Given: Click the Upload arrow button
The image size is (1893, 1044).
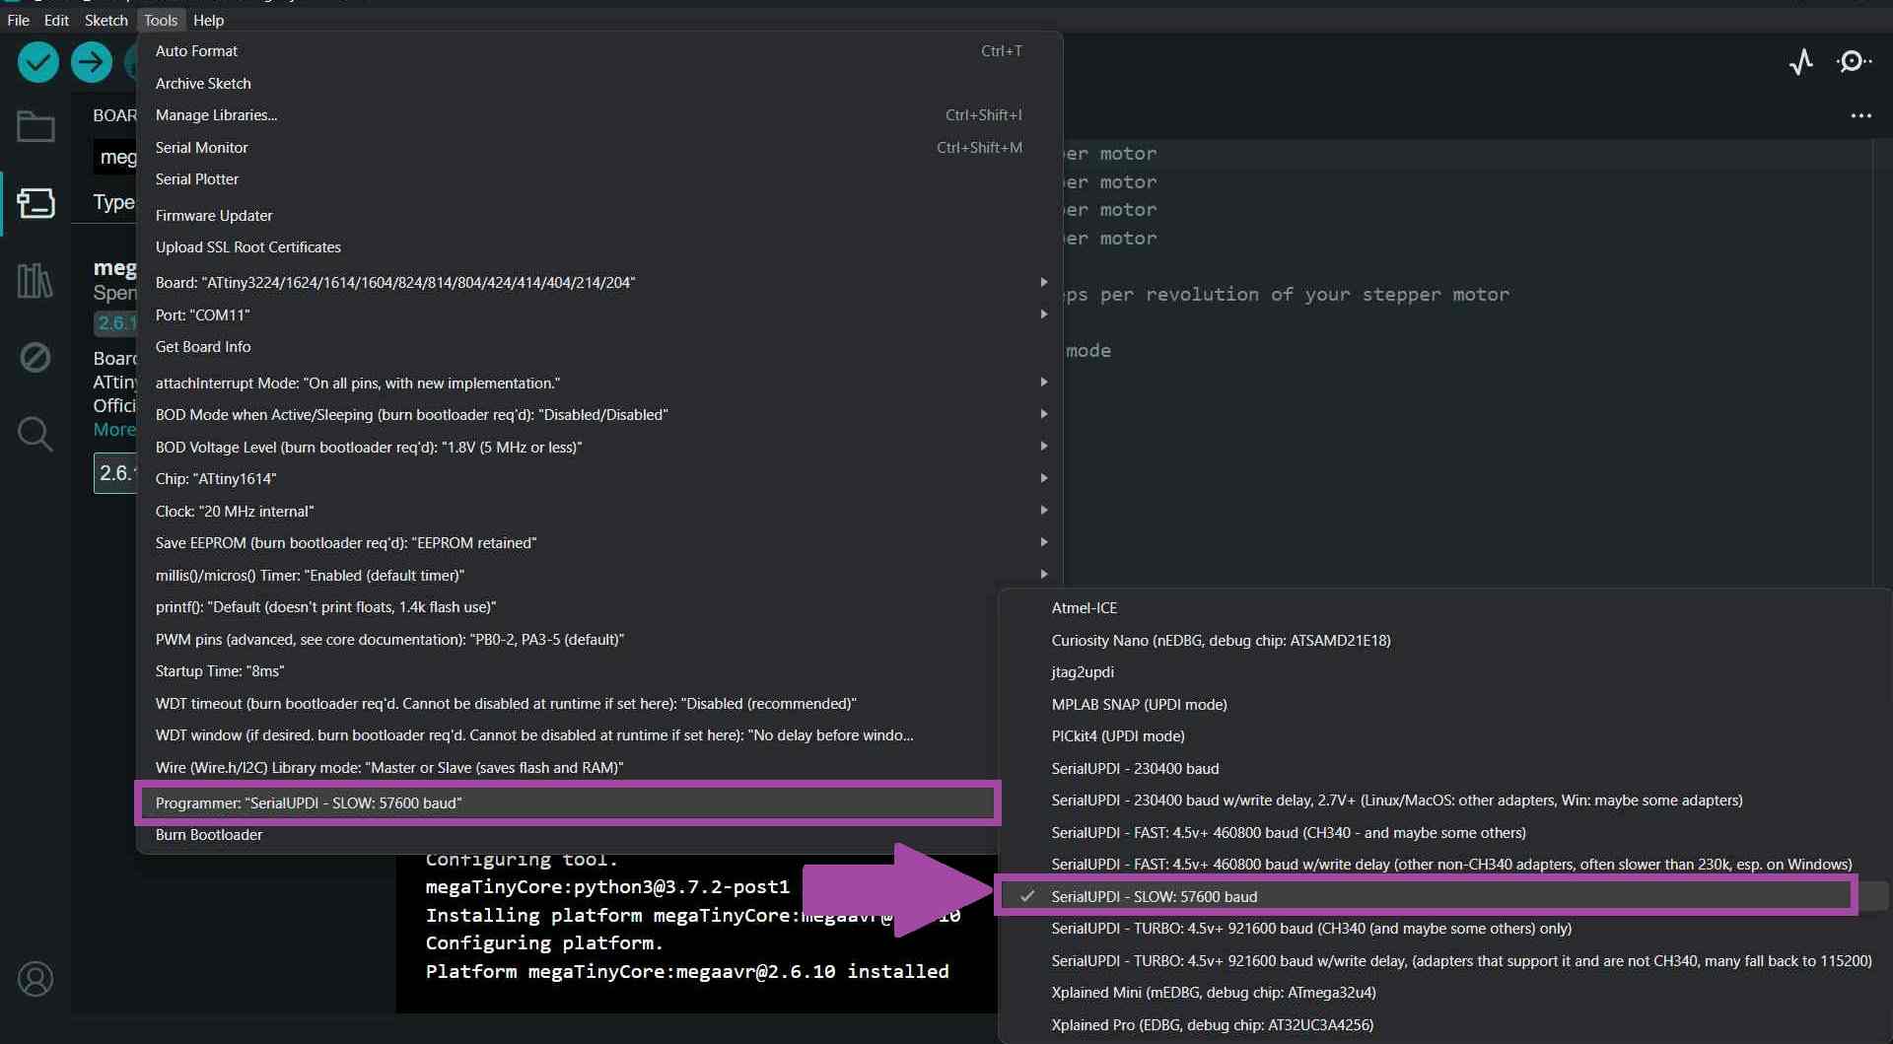Looking at the screenshot, I should [x=91, y=62].
